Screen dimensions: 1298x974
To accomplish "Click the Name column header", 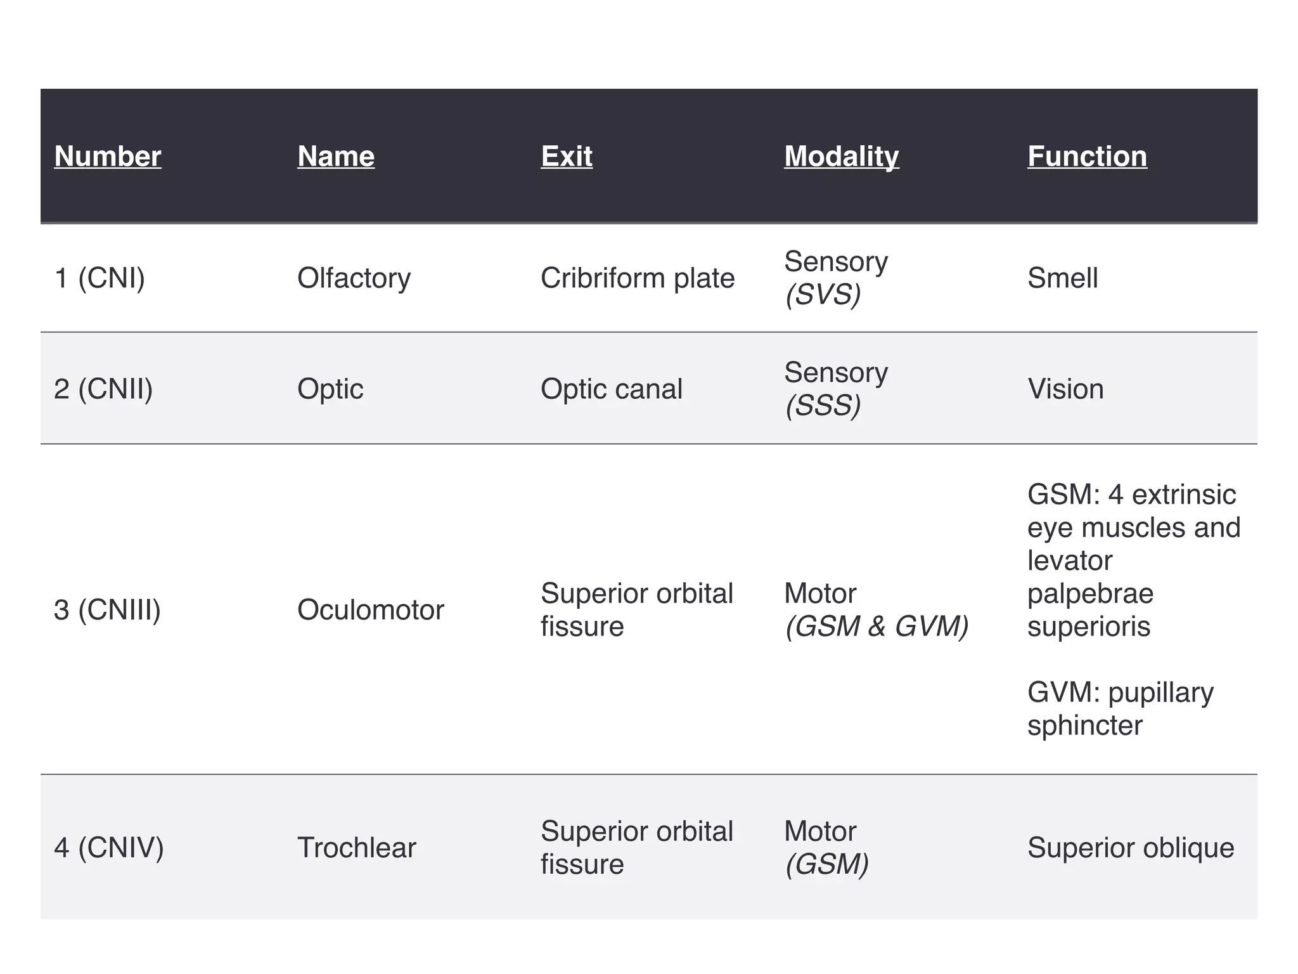I will pos(336,156).
